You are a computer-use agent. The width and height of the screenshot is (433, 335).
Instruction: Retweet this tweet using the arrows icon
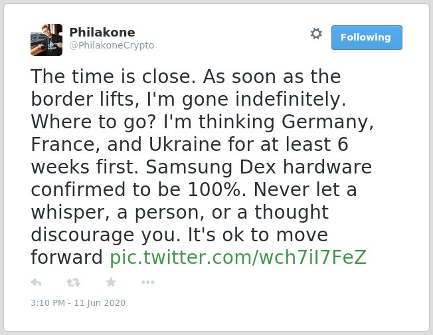[x=74, y=282]
